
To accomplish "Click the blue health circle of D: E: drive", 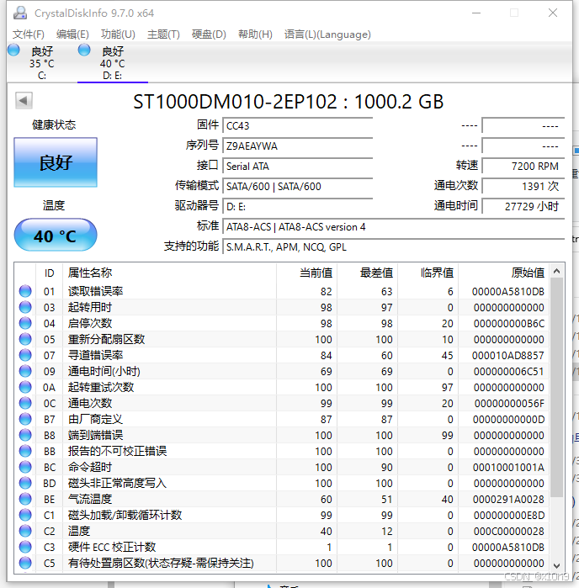I will [x=84, y=50].
